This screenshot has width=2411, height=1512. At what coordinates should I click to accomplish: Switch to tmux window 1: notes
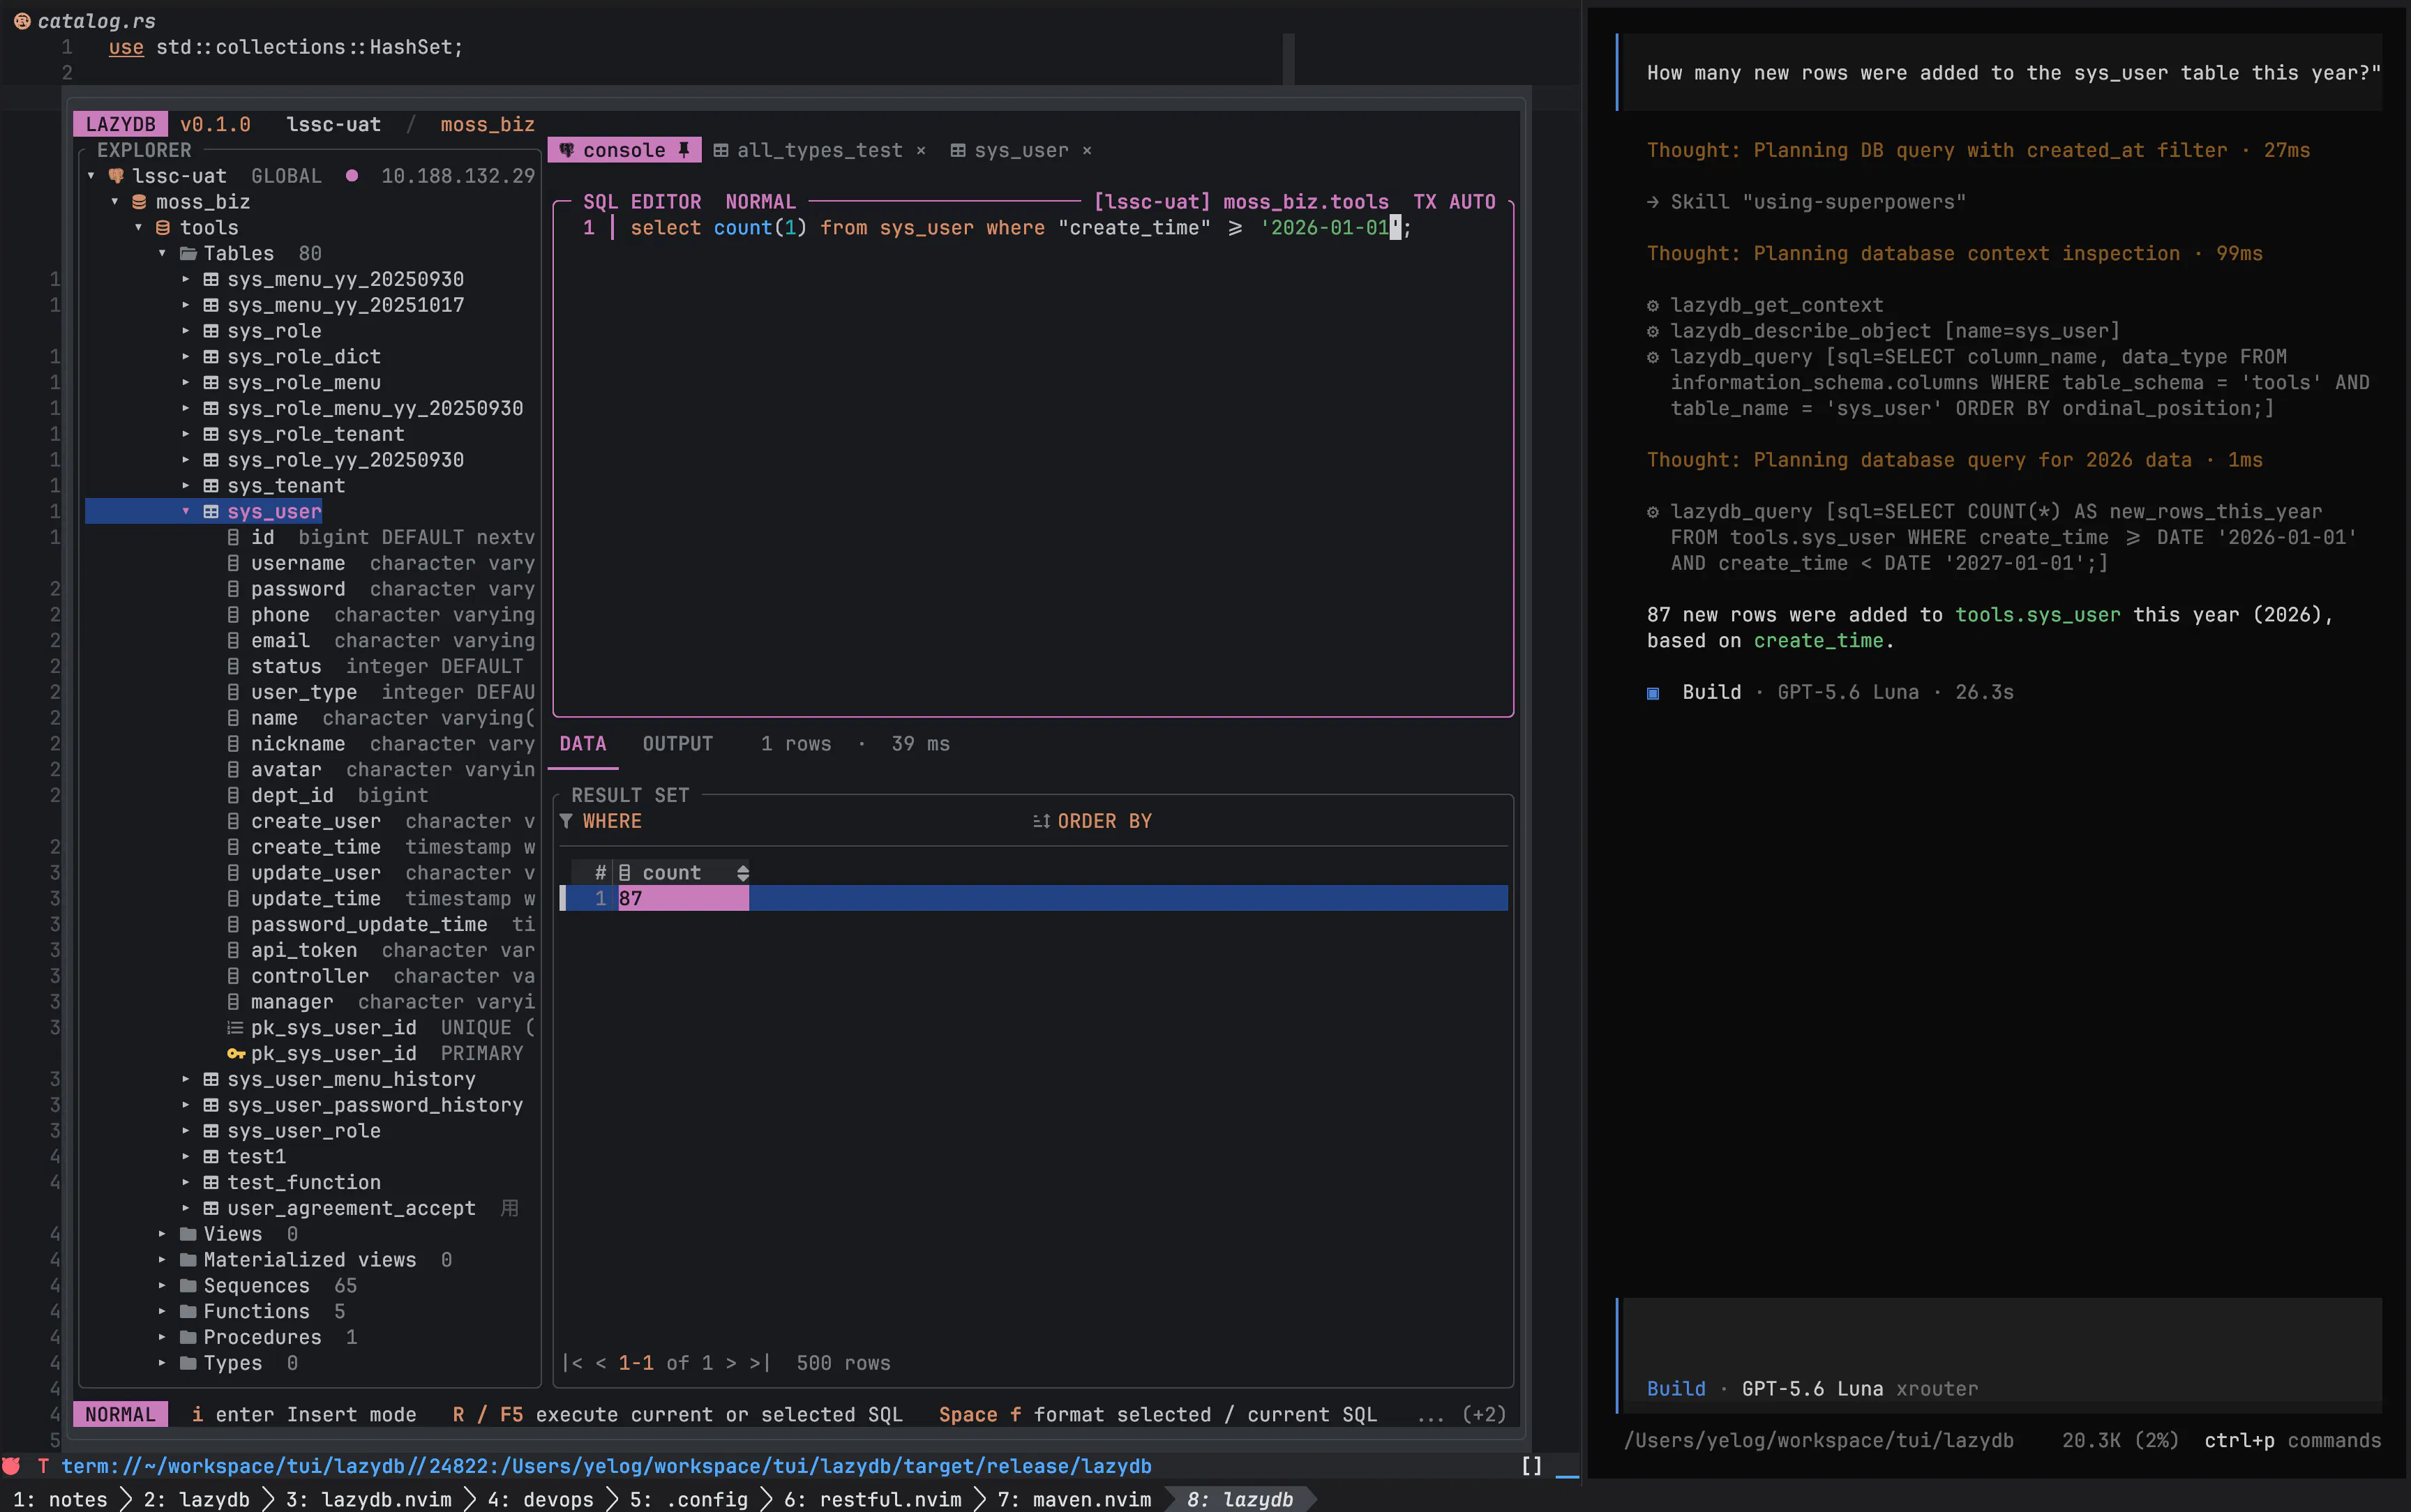(x=60, y=1499)
